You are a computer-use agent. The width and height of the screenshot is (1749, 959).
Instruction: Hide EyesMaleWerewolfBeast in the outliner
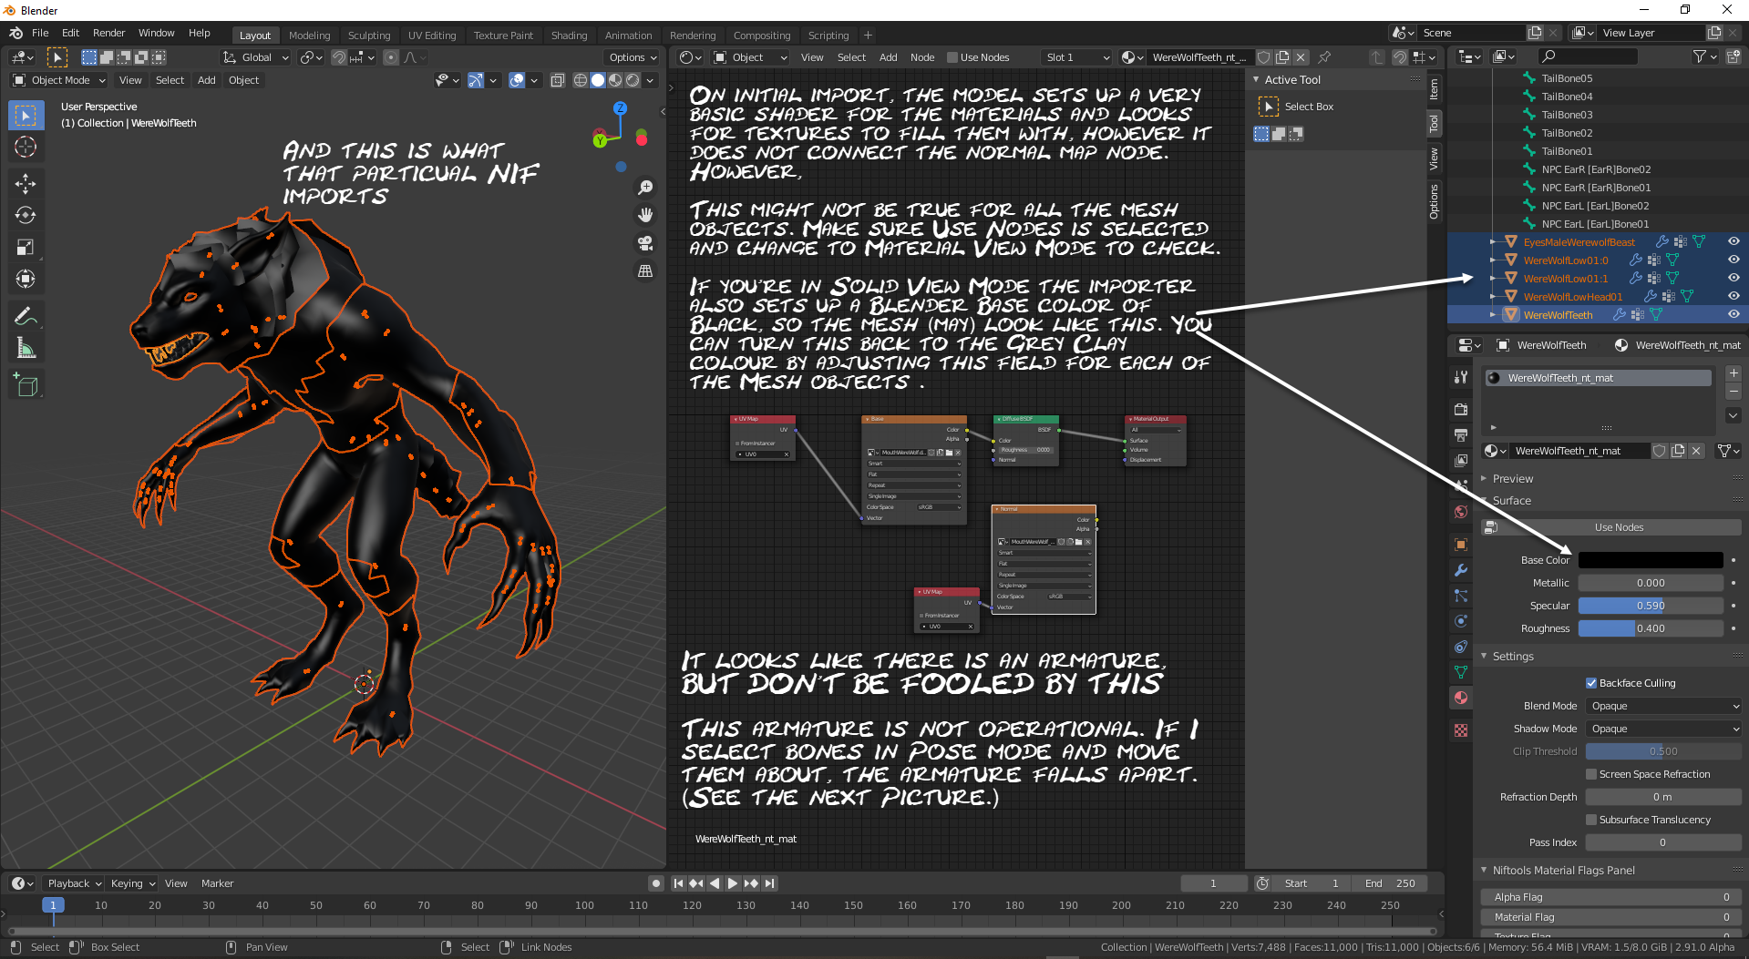point(1734,242)
